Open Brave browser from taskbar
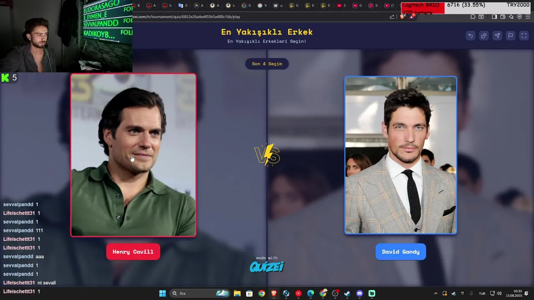 tap(274, 293)
